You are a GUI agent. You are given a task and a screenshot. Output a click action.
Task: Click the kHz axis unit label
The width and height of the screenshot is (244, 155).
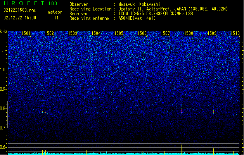click(3, 31)
